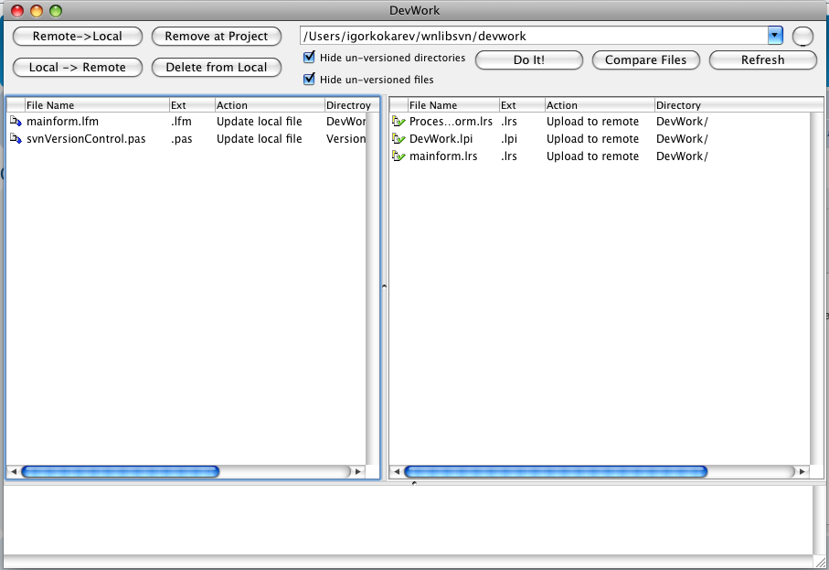The image size is (829, 570).
Task: Toggle Hide un-versioned directories checkbox
Action: click(309, 58)
